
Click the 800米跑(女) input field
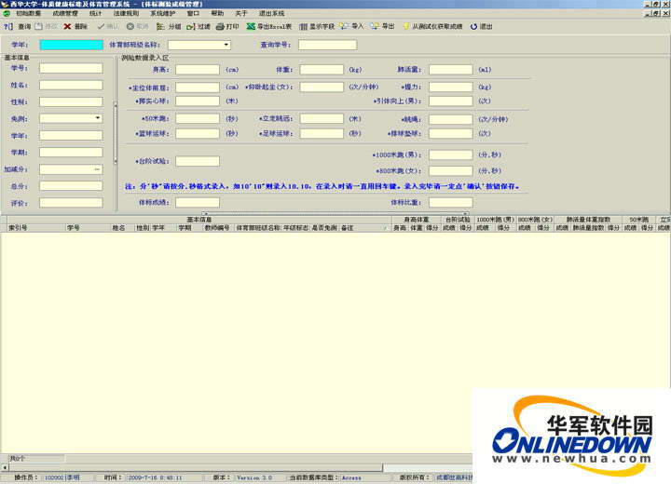click(451, 170)
